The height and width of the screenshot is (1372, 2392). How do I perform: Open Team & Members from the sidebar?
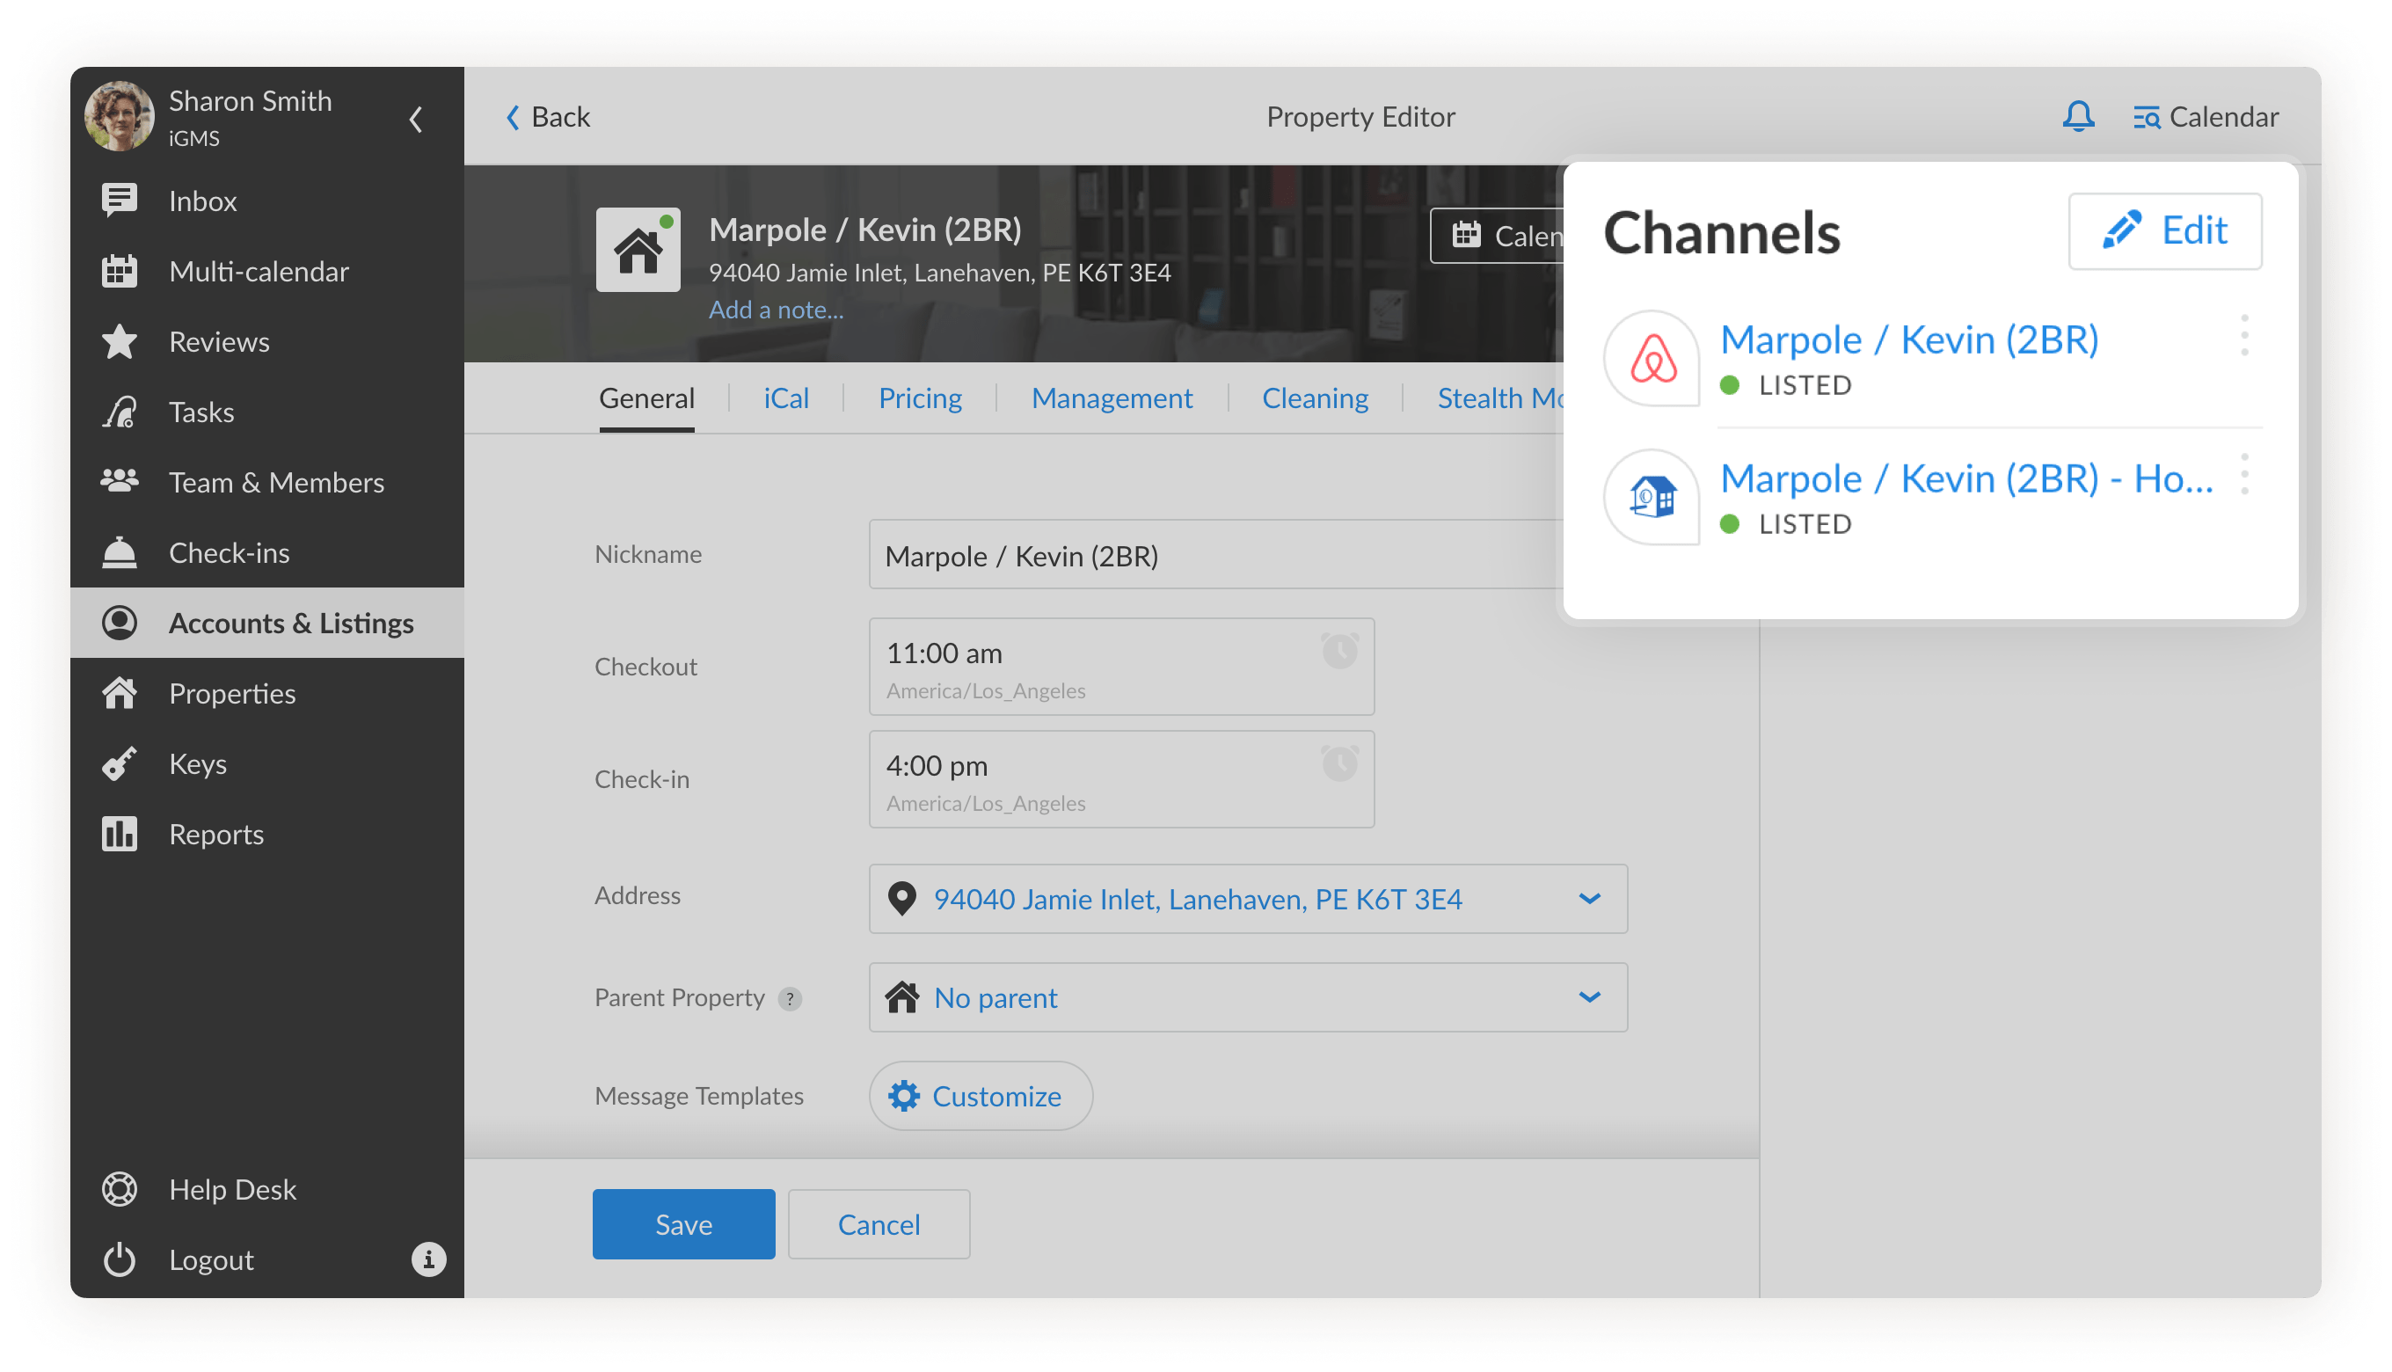click(267, 482)
